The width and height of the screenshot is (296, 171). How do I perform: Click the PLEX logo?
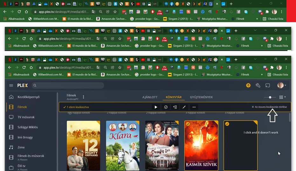click(x=23, y=85)
